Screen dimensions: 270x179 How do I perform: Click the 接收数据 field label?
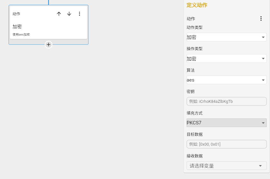195,156
